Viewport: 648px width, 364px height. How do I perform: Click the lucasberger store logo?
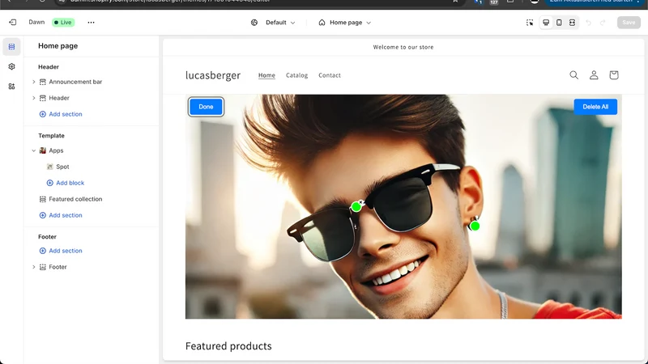tap(213, 75)
